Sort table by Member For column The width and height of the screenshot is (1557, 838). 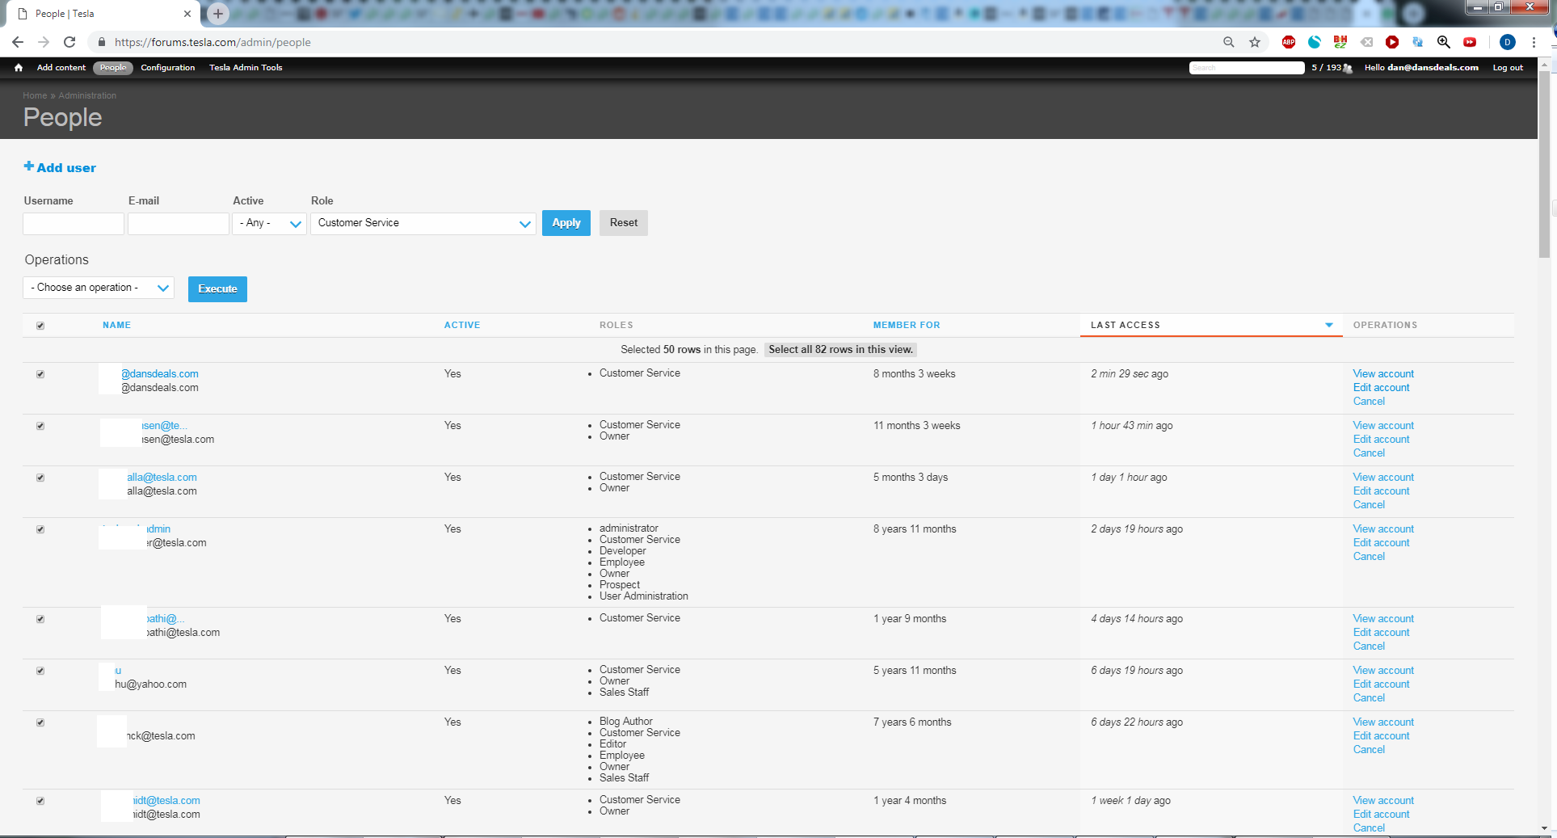click(x=907, y=325)
